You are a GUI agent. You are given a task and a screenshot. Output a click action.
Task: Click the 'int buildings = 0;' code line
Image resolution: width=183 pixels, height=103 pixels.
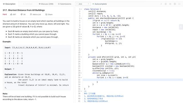point(102,32)
